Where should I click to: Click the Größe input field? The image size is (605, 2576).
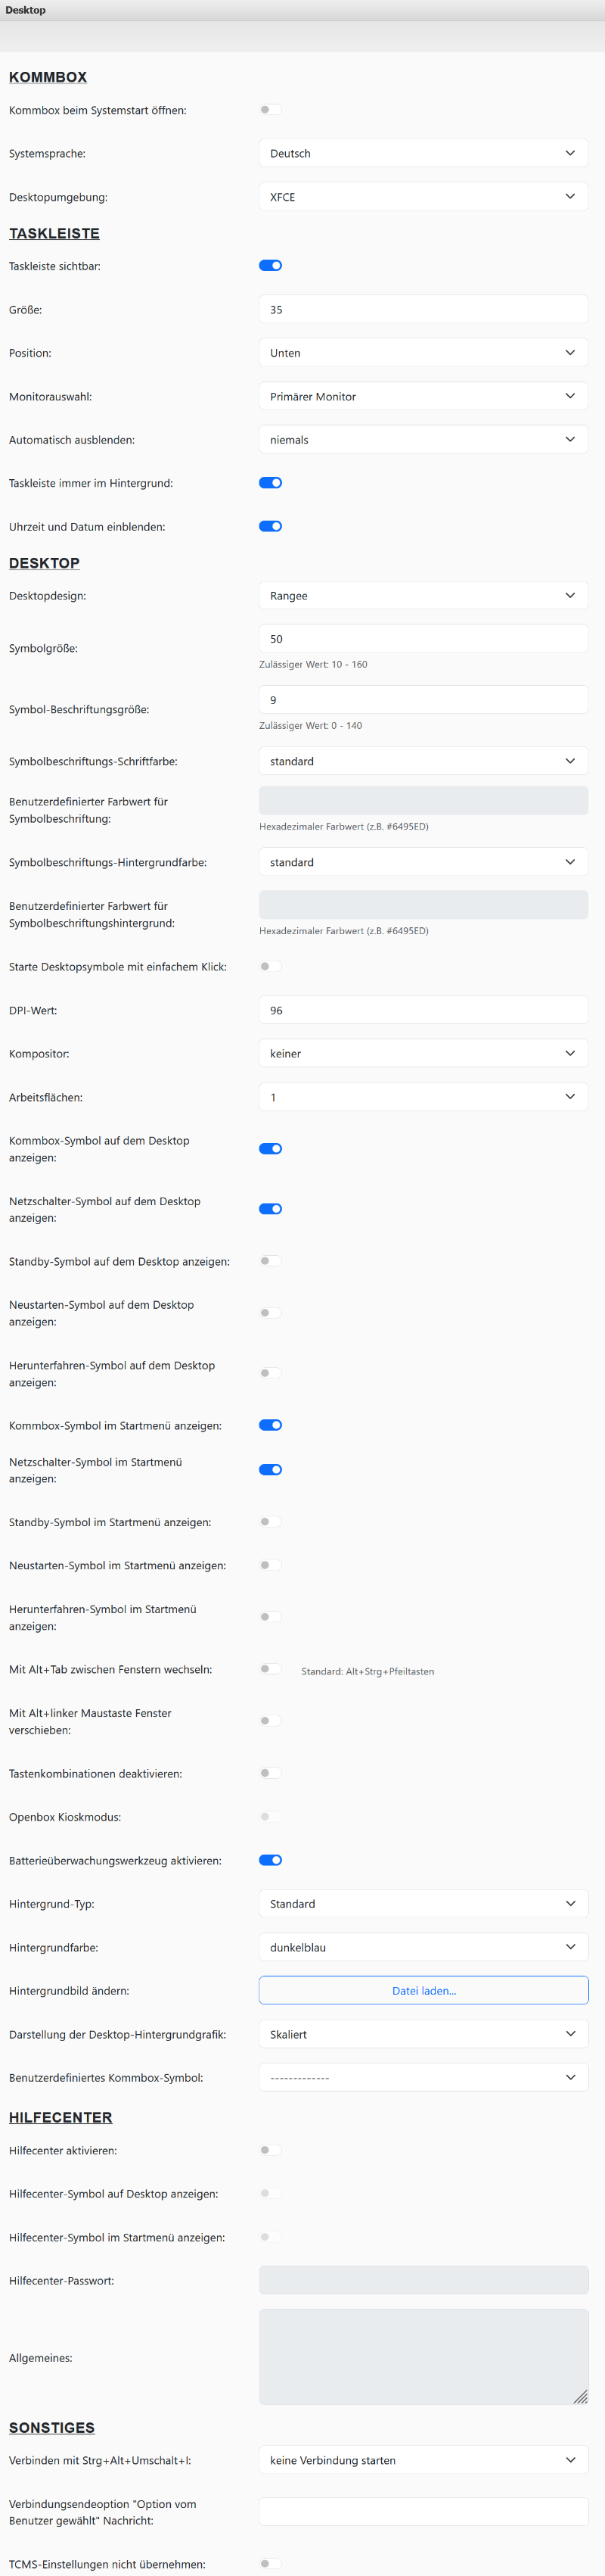(422, 310)
